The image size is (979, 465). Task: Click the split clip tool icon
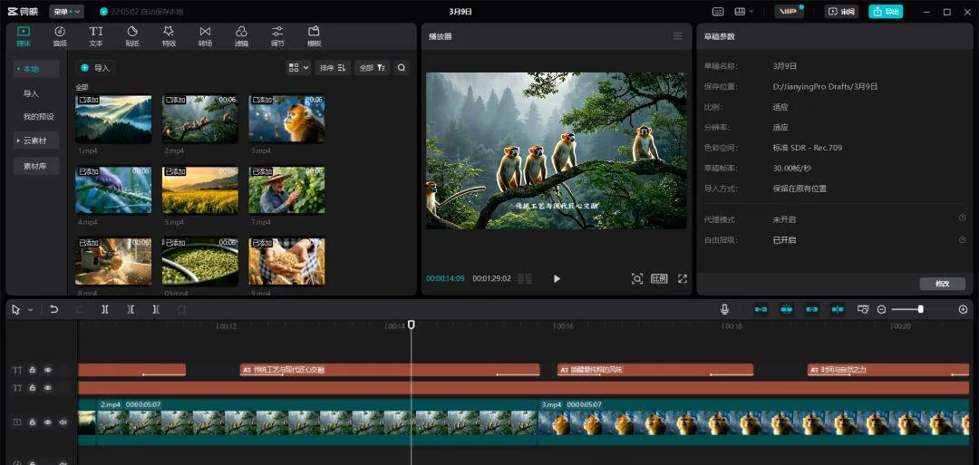point(105,309)
